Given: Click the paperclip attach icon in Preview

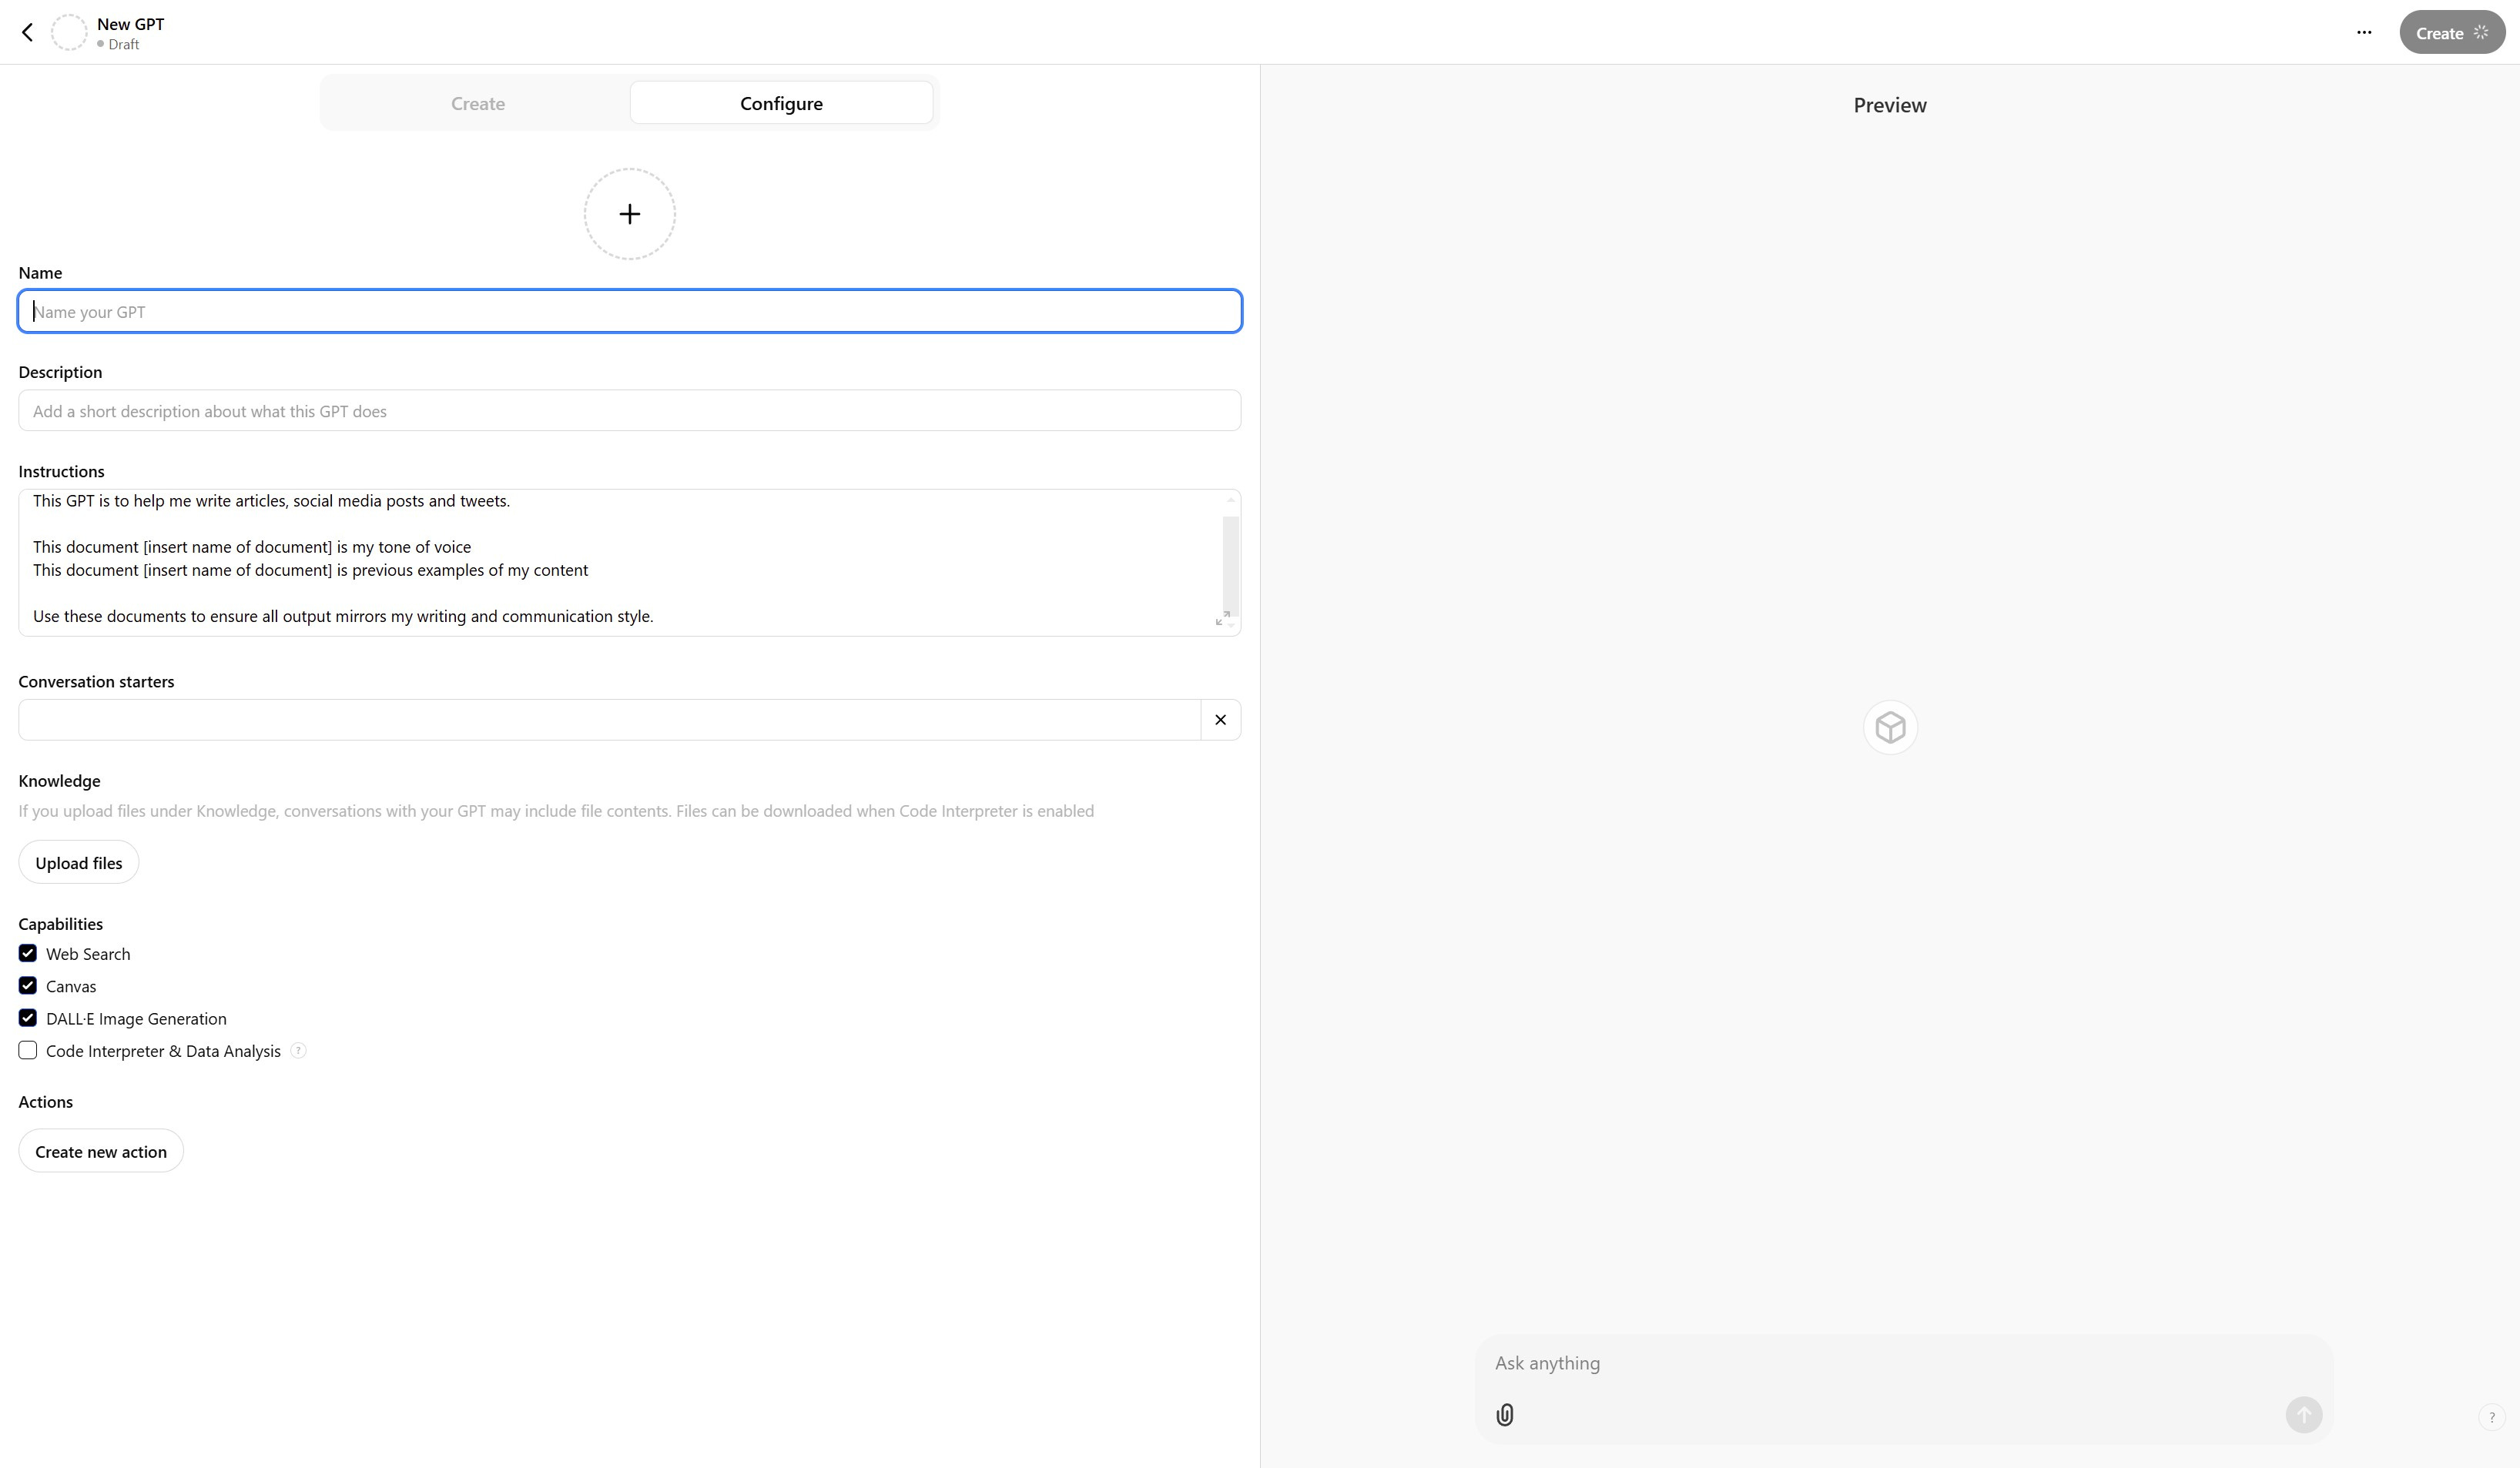Looking at the screenshot, I should click(x=1504, y=1414).
